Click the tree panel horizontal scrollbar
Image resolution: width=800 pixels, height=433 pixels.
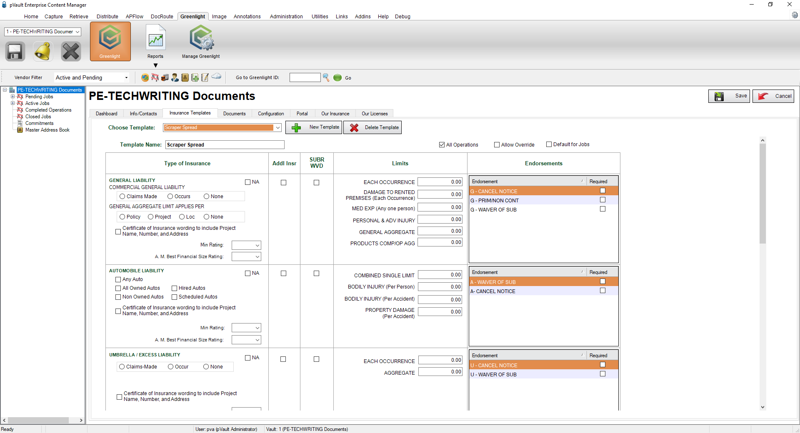coord(38,421)
